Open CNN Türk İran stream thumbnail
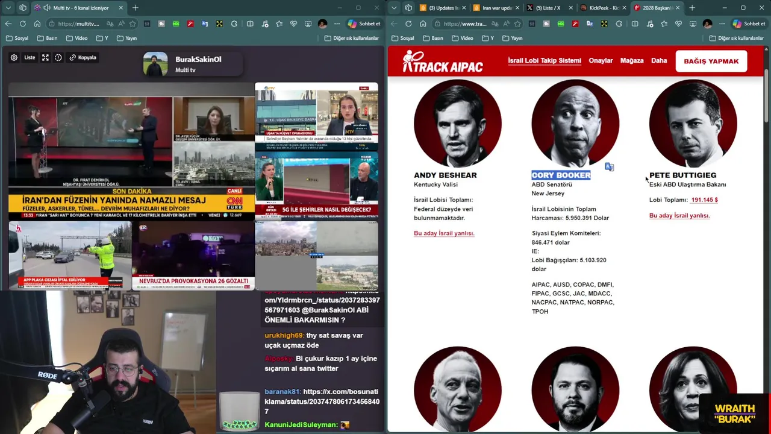The width and height of the screenshot is (771, 434). (x=131, y=152)
